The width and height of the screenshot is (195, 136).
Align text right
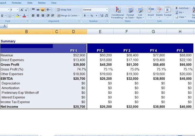pos(42,15)
